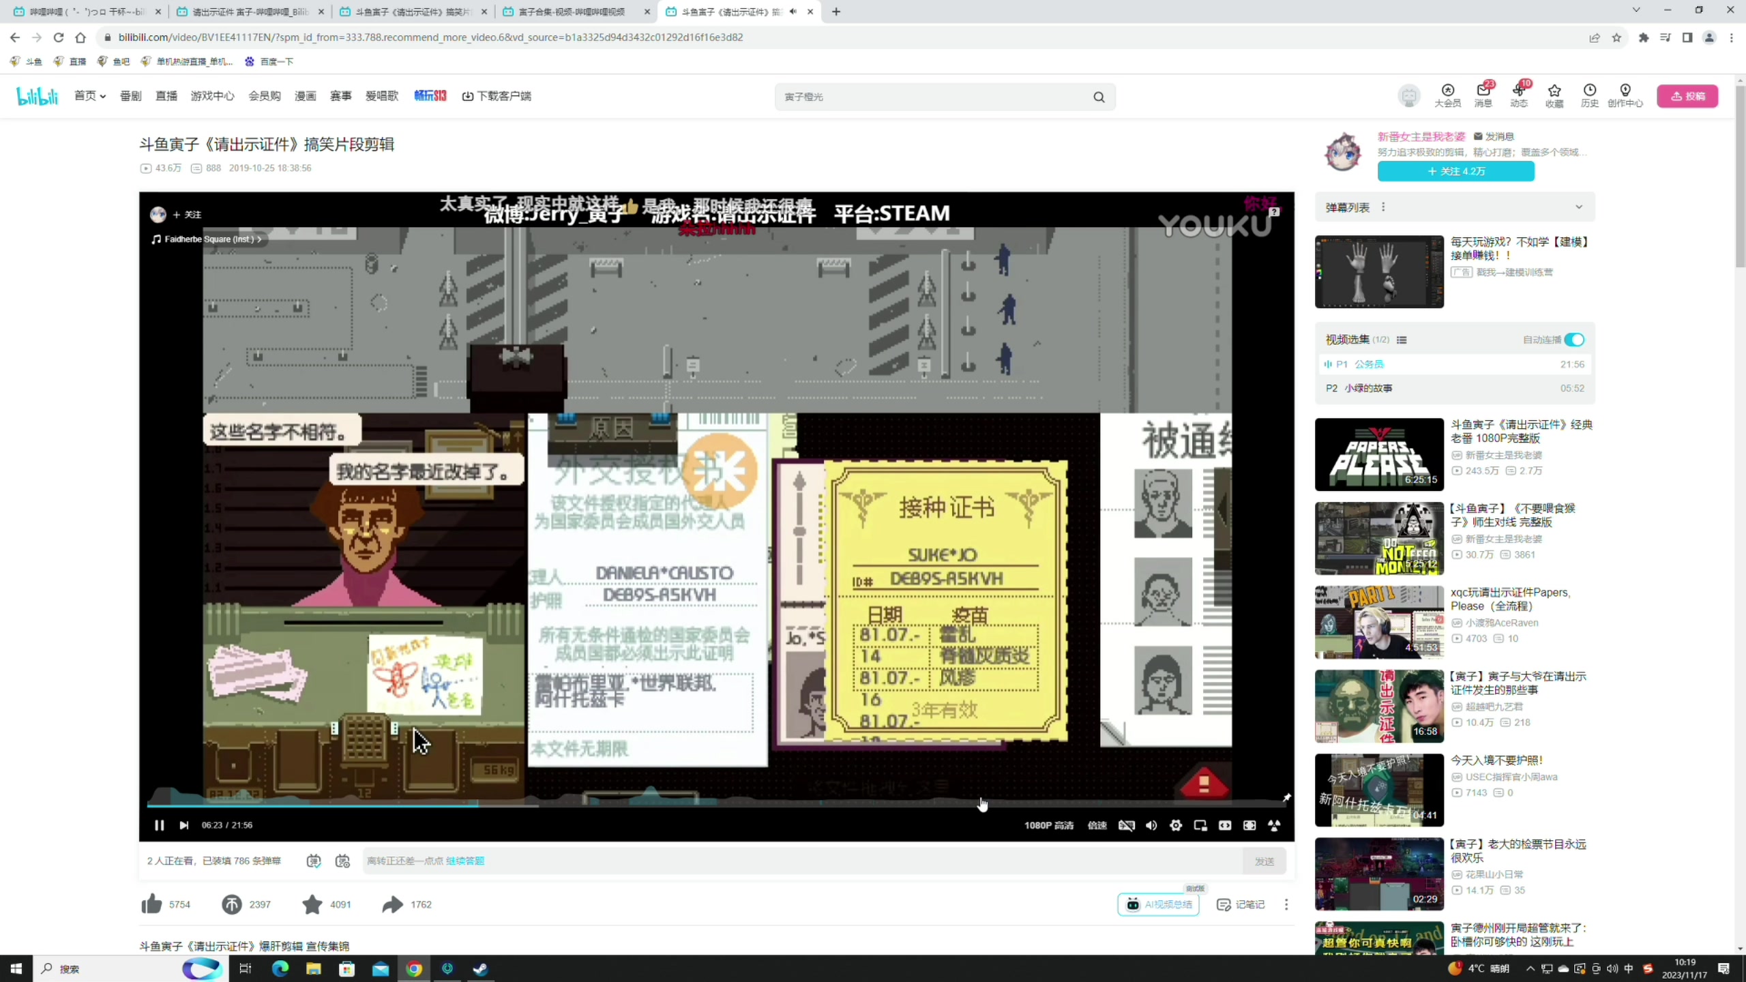Open danmaku settings icon below the video
Screen dimensions: 1746x982
click(342, 861)
